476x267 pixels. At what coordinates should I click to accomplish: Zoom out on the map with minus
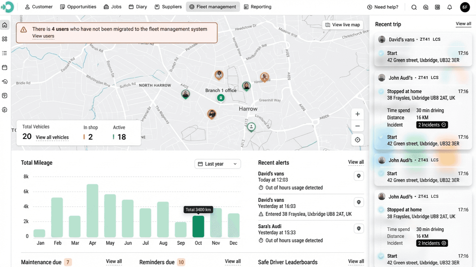click(357, 126)
